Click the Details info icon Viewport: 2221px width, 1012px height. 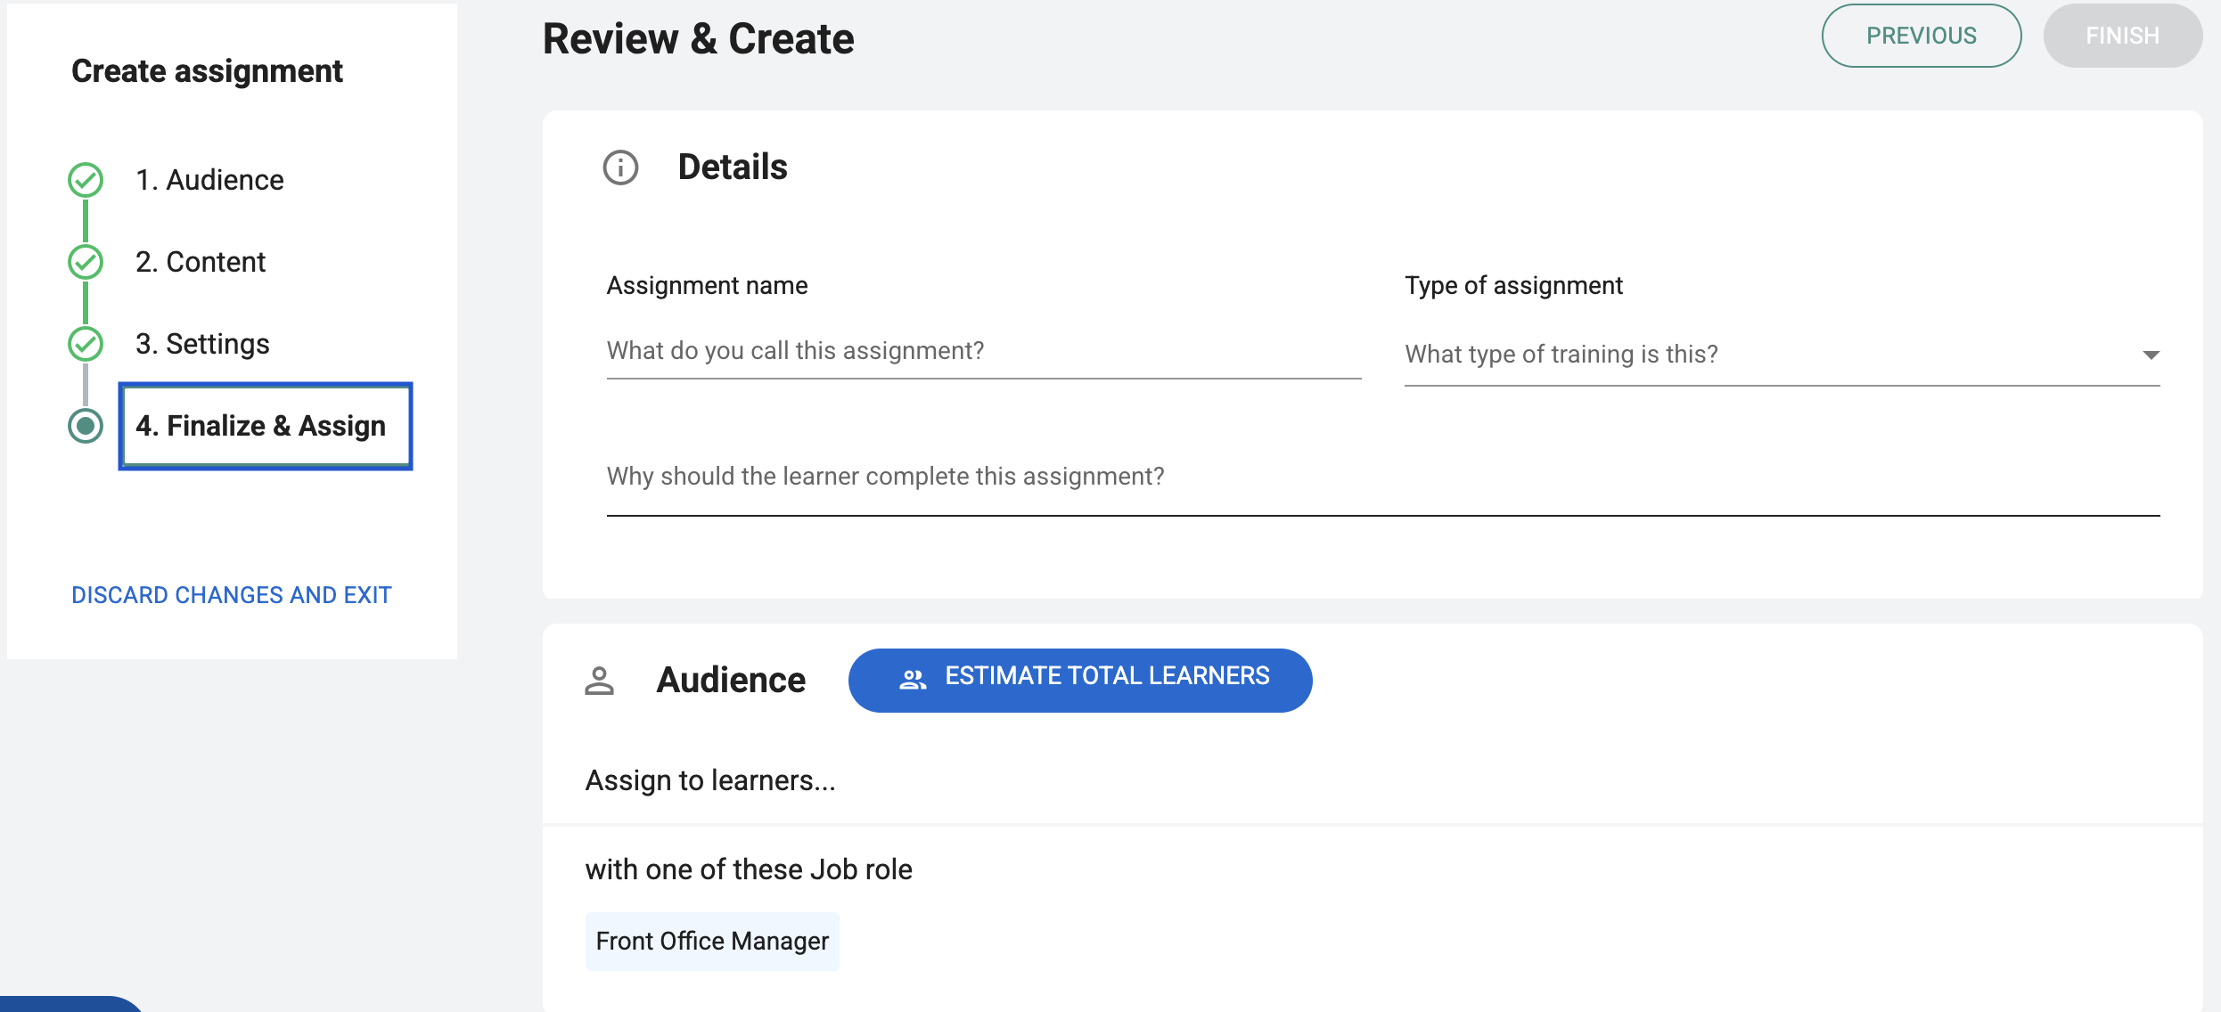[x=620, y=167]
